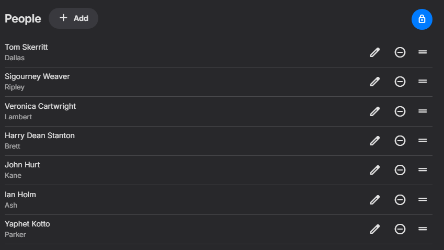Image resolution: width=444 pixels, height=250 pixels.
Task: Edit the Yaphet Kotto entry
Action: [x=375, y=229]
